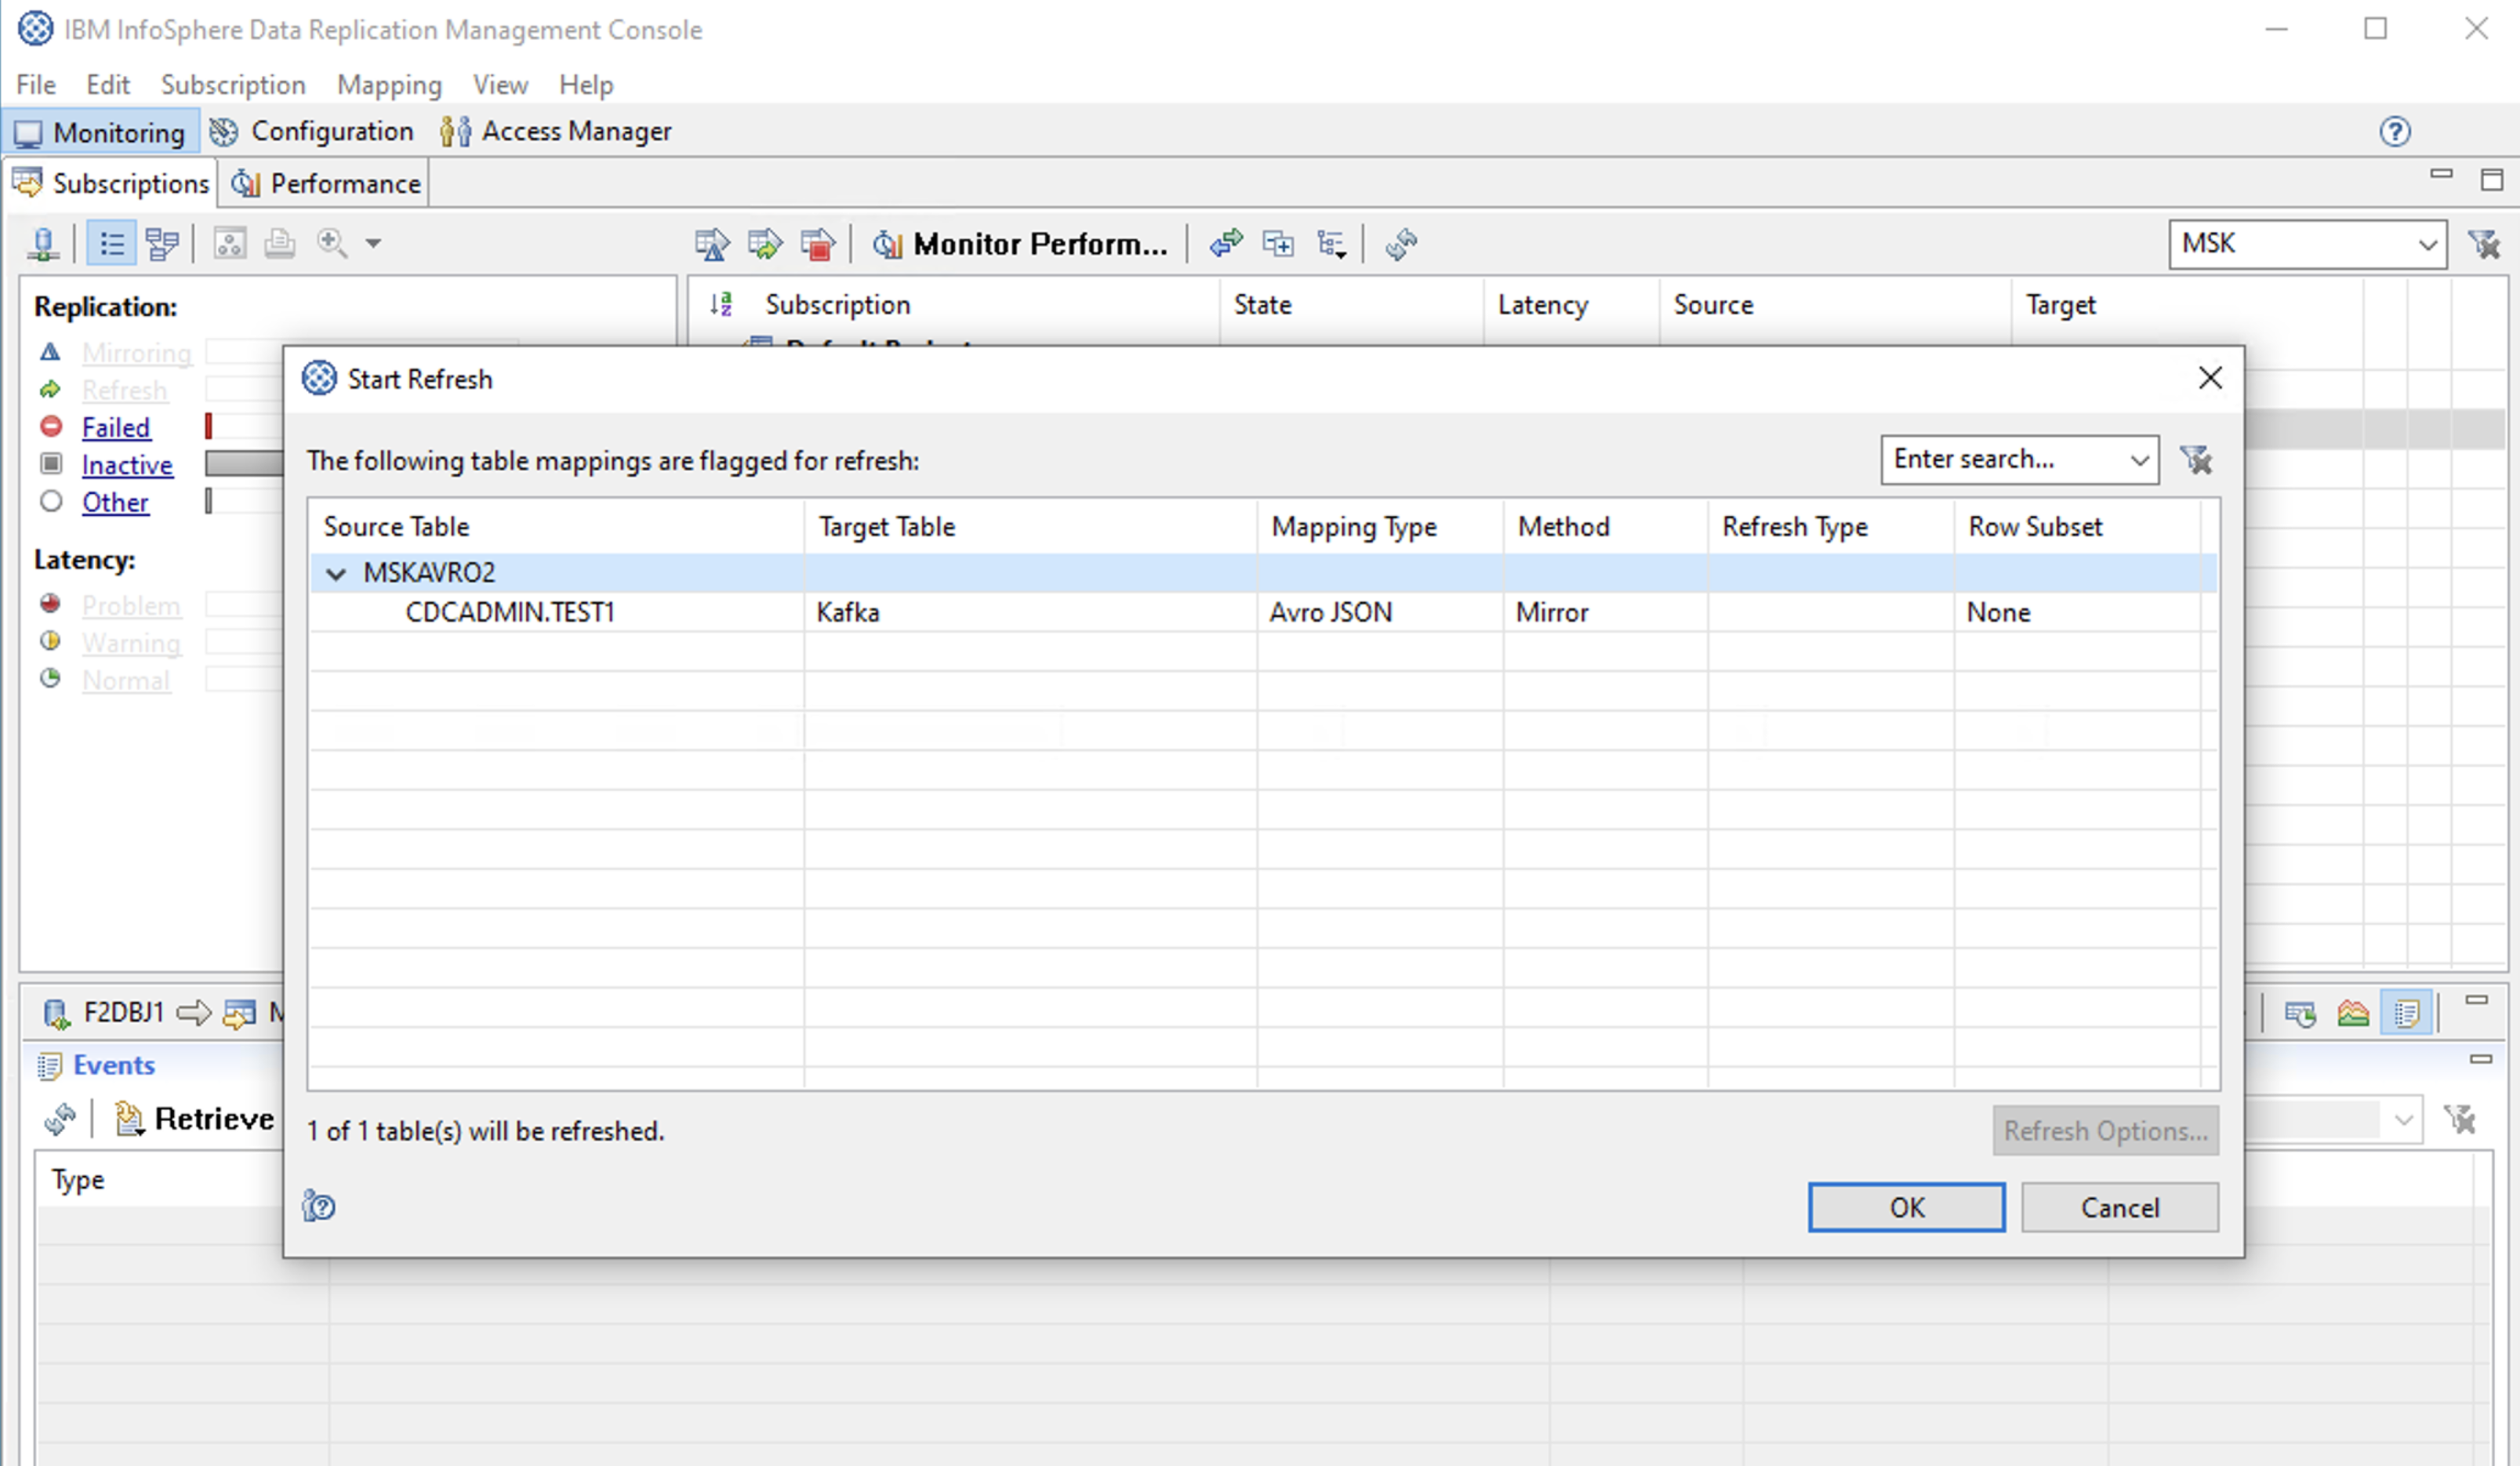Click the datastore connection icon in left toolbar
2520x1466 pixels.
pyautogui.click(x=43, y=244)
